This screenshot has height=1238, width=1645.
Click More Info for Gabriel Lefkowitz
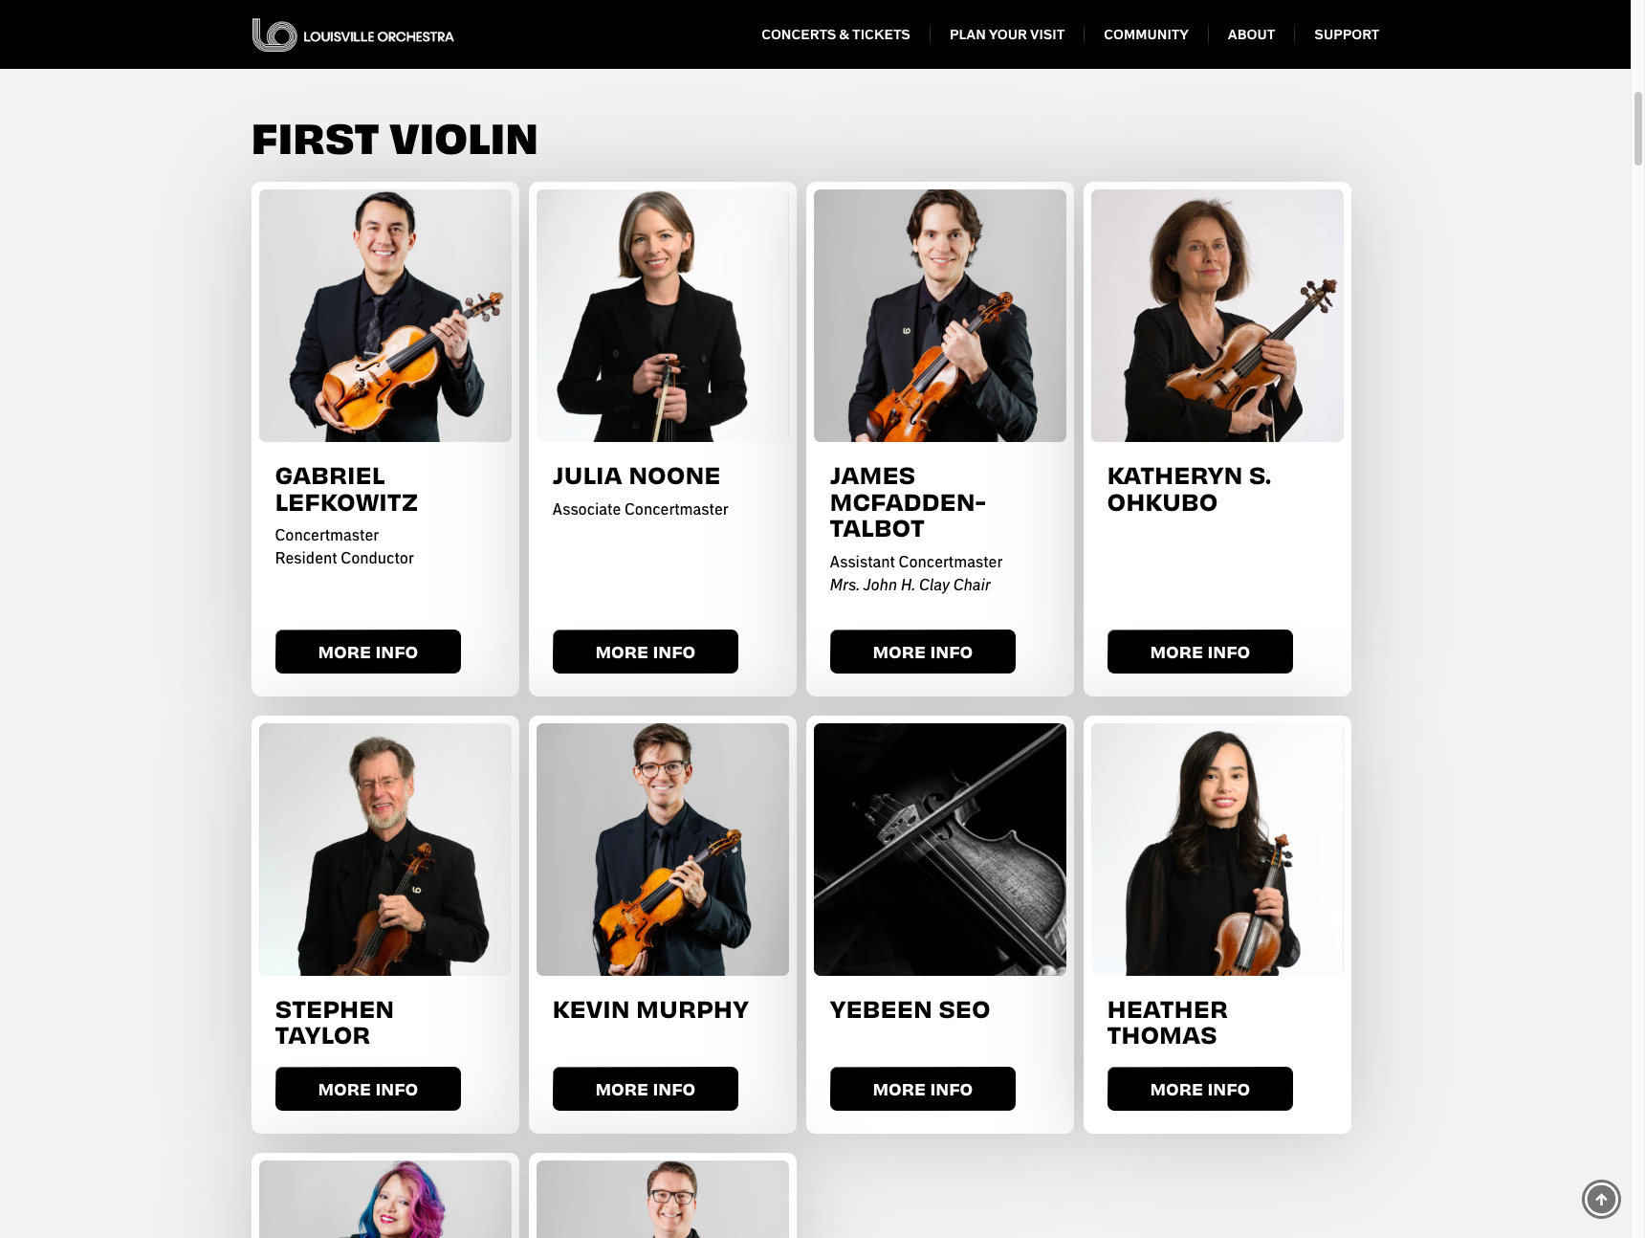368,652
